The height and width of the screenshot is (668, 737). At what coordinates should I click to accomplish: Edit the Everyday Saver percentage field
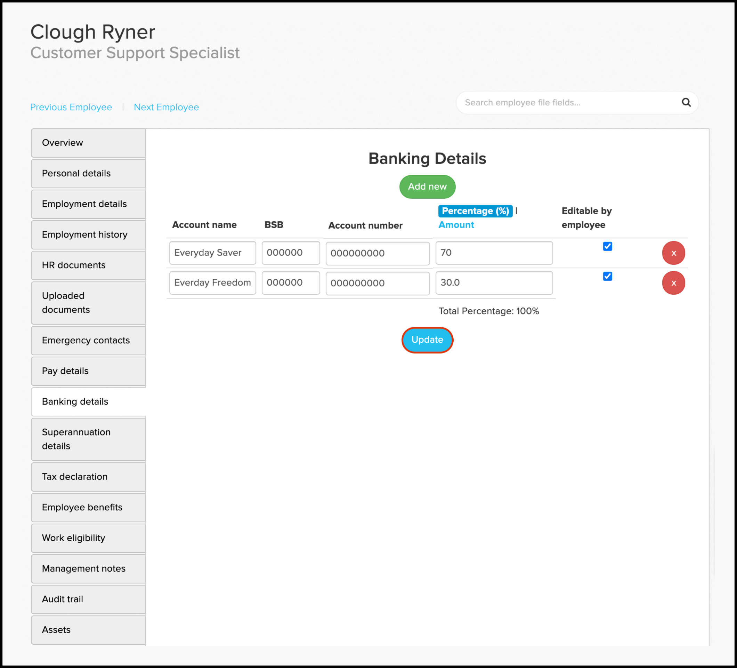[494, 253]
